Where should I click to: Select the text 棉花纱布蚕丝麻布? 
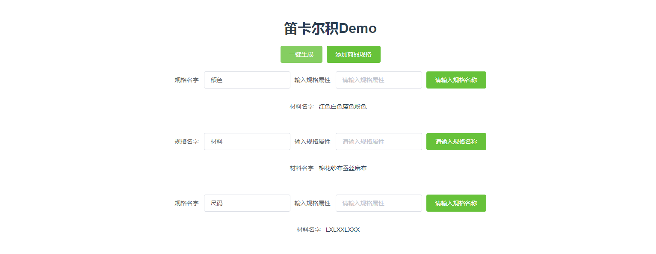[x=343, y=168]
